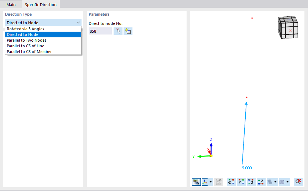Screen dimensions: 308x191
Task: Click the solid display mode icon
Action: (x=270, y=182)
